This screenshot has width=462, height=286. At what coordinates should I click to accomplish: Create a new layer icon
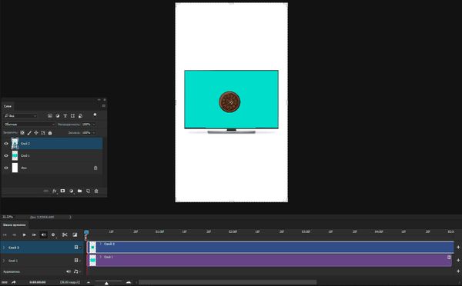click(x=88, y=191)
